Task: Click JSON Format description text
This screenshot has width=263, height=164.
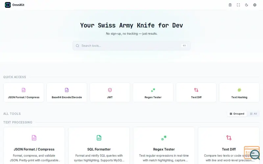Action: click(34, 158)
